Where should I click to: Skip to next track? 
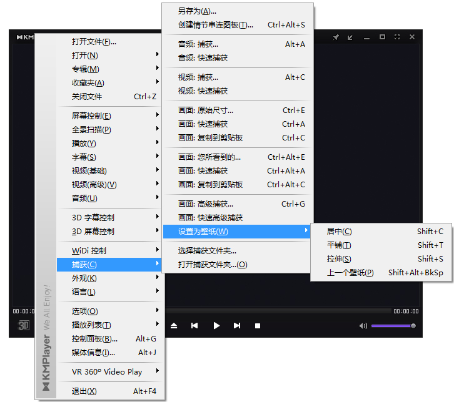(x=237, y=326)
